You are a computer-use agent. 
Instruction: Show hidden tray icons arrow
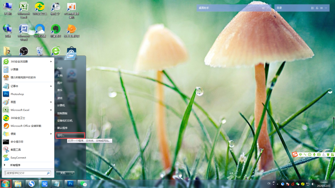tap(277, 184)
